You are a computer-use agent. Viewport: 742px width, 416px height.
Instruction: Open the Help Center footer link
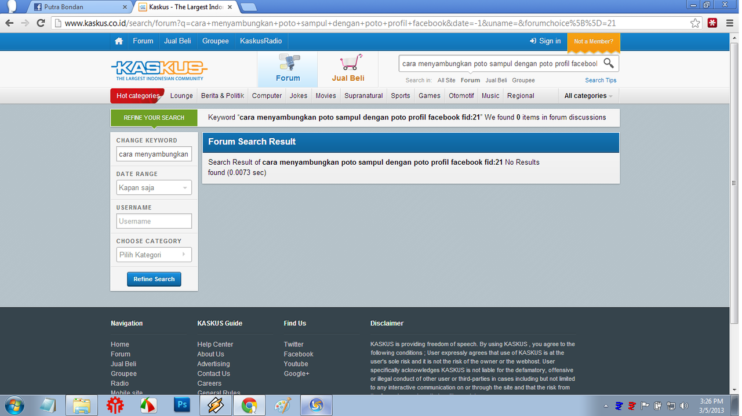coord(215,344)
